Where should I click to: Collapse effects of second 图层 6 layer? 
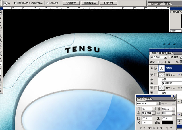[x=179, y=88]
